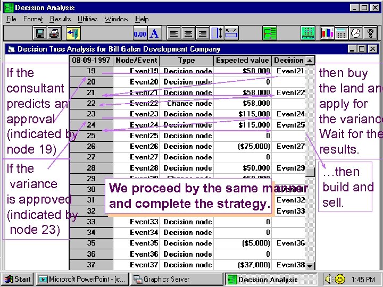Select row header 26

pyautogui.click(x=91, y=147)
